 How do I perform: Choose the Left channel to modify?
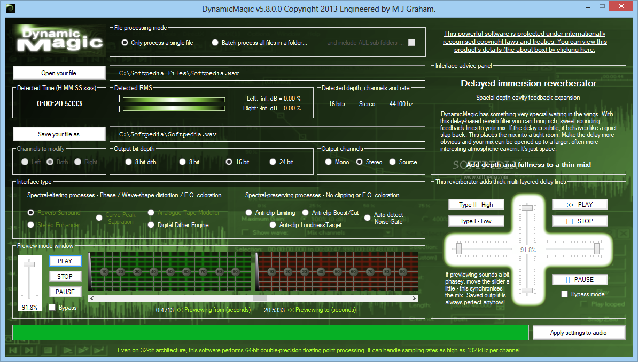tap(31, 162)
